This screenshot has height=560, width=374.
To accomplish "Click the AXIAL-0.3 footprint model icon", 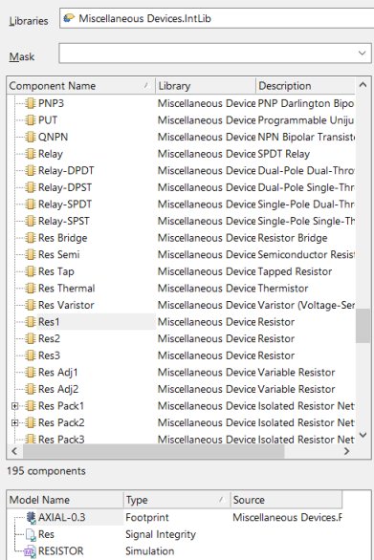I will [32, 518].
